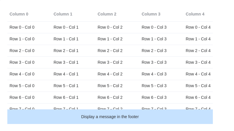Screen dimensions: 234x131
Task: Click the Column 3 header
Action: (151, 14)
